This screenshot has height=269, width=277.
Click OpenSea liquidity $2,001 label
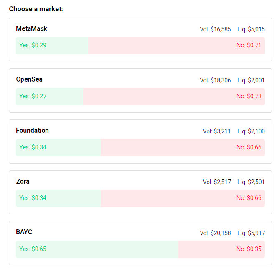tap(251, 80)
